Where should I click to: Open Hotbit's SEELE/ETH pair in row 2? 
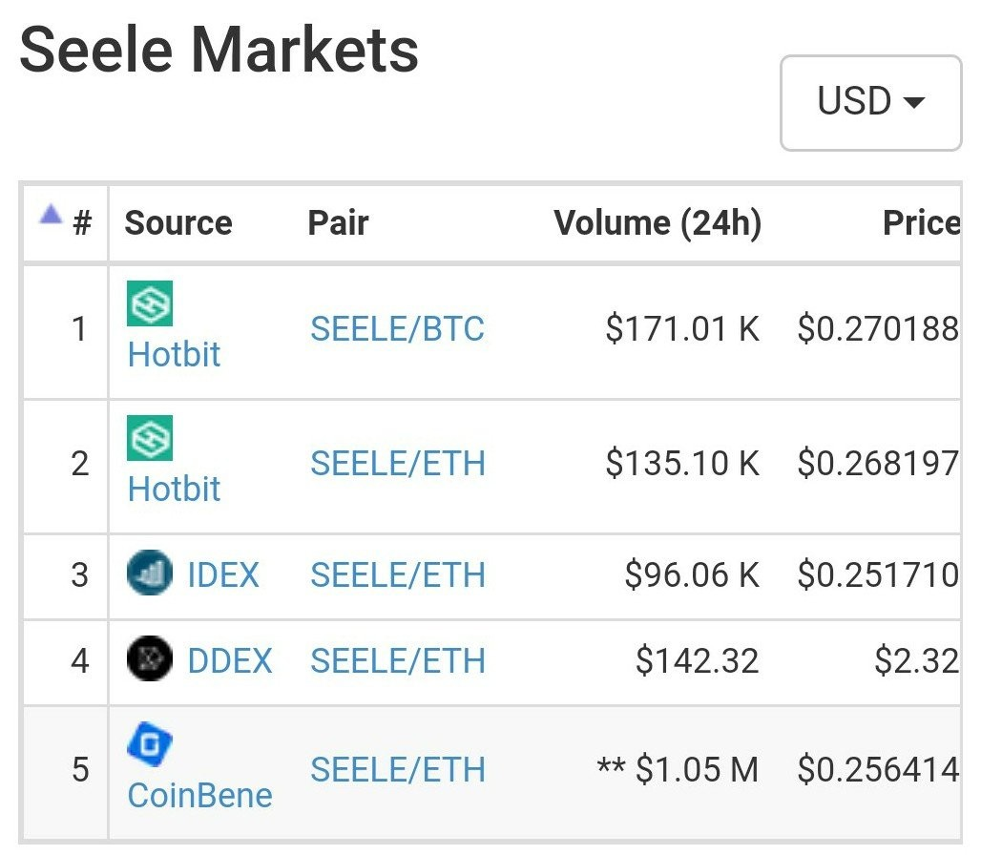coord(397,465)
